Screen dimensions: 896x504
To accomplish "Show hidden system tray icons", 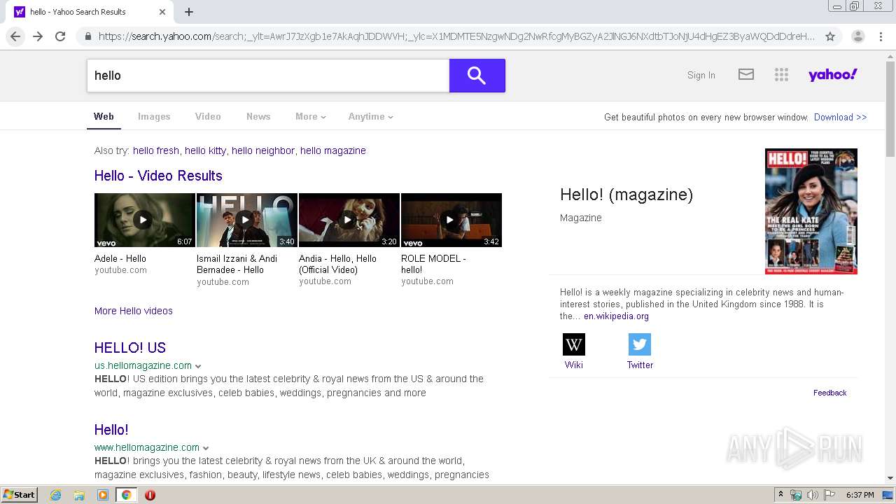I will pyautogui.click(x=780, y=494).
